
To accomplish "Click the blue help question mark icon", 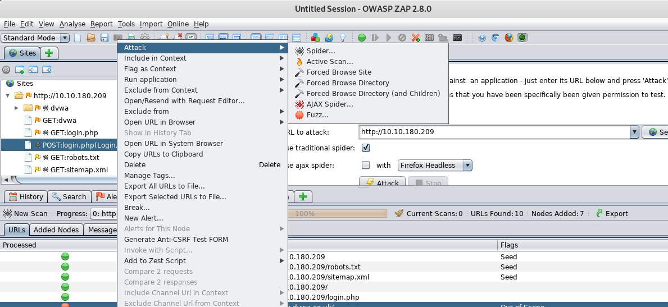I will click(482, 38).
